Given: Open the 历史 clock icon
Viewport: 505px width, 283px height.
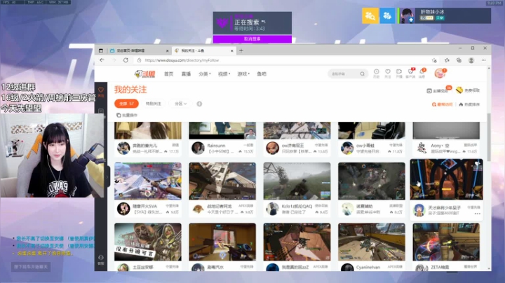Looking at the screenshot, I should (x=376, y=74).
